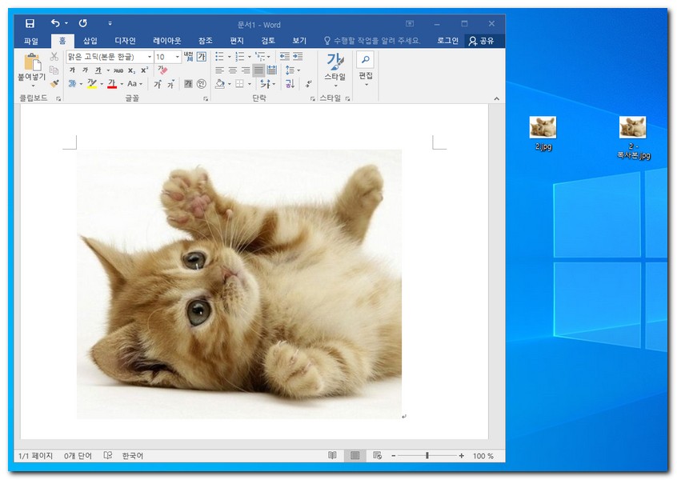Click the Cut scissors icon

tap(54, 57)
